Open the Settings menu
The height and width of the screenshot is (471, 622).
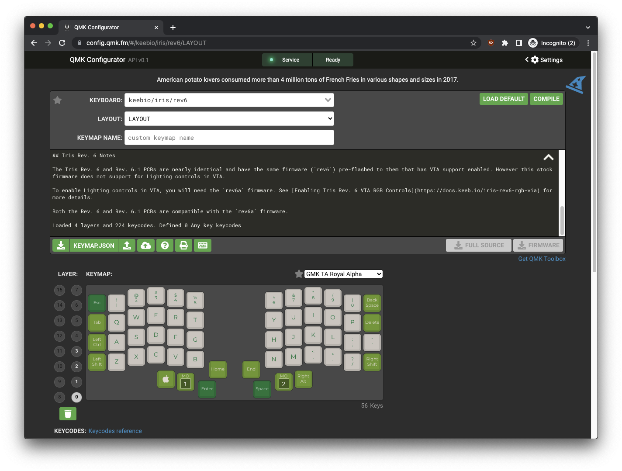[x=544, y=60]
